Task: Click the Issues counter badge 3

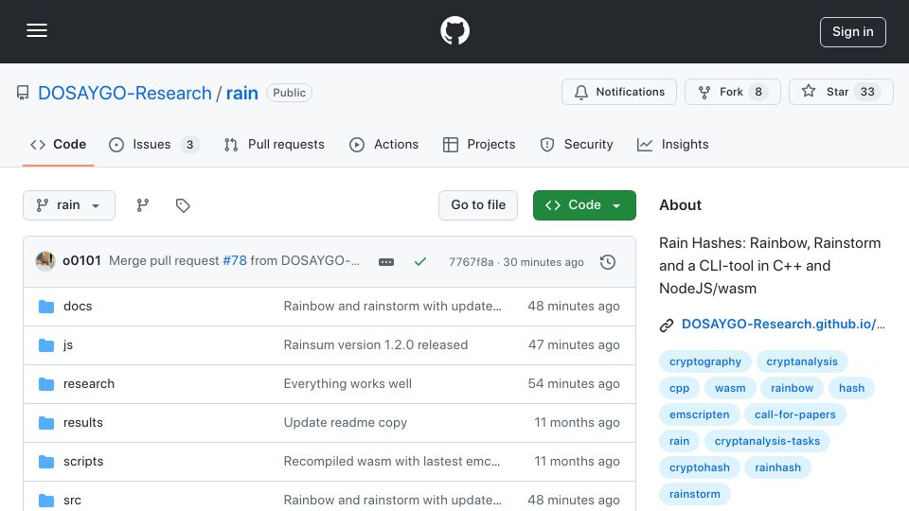Action: tap(189, 145)
